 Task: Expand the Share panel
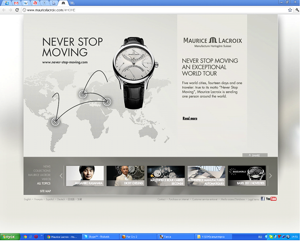point(254,156)
